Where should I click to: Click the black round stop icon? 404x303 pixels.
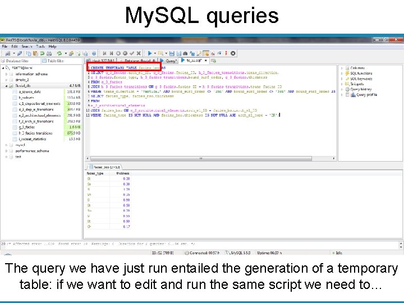(x=233, y=53)
